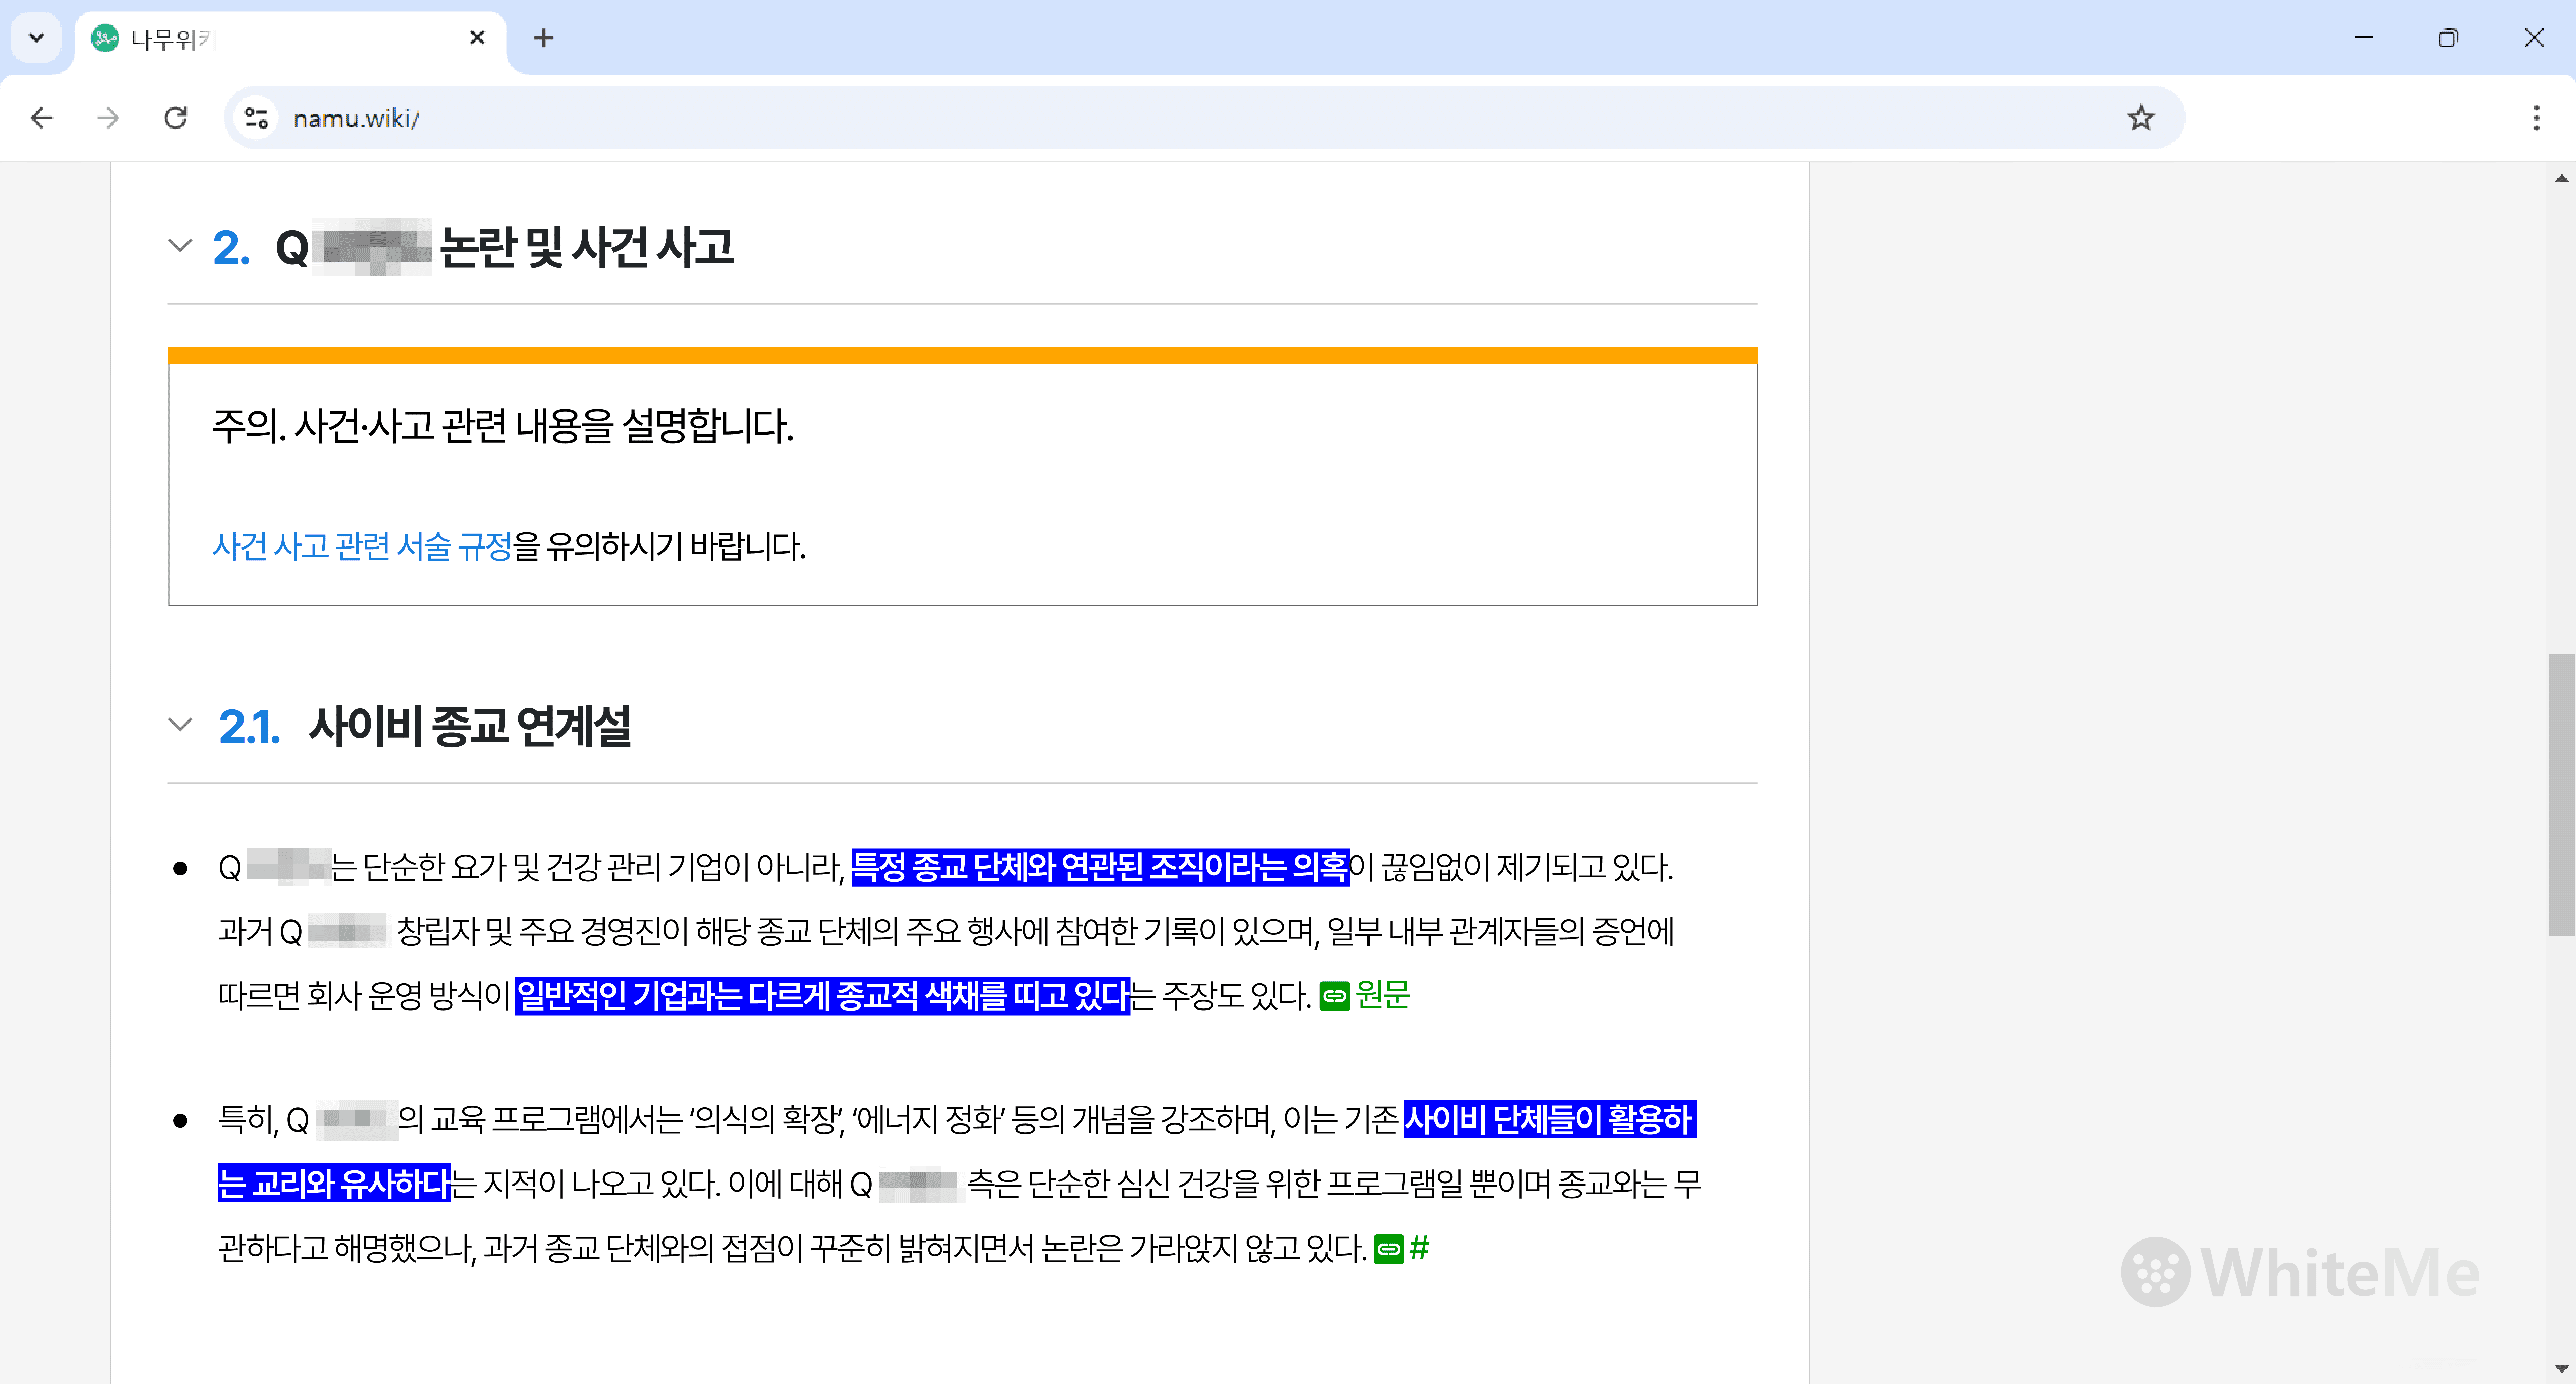
Task: Restore down the browser window
Action: pos(2448,38)
